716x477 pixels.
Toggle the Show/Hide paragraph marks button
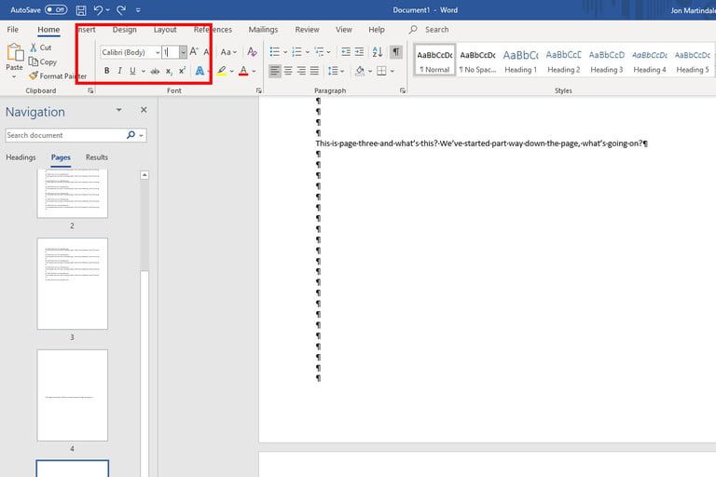coord(396,52)
